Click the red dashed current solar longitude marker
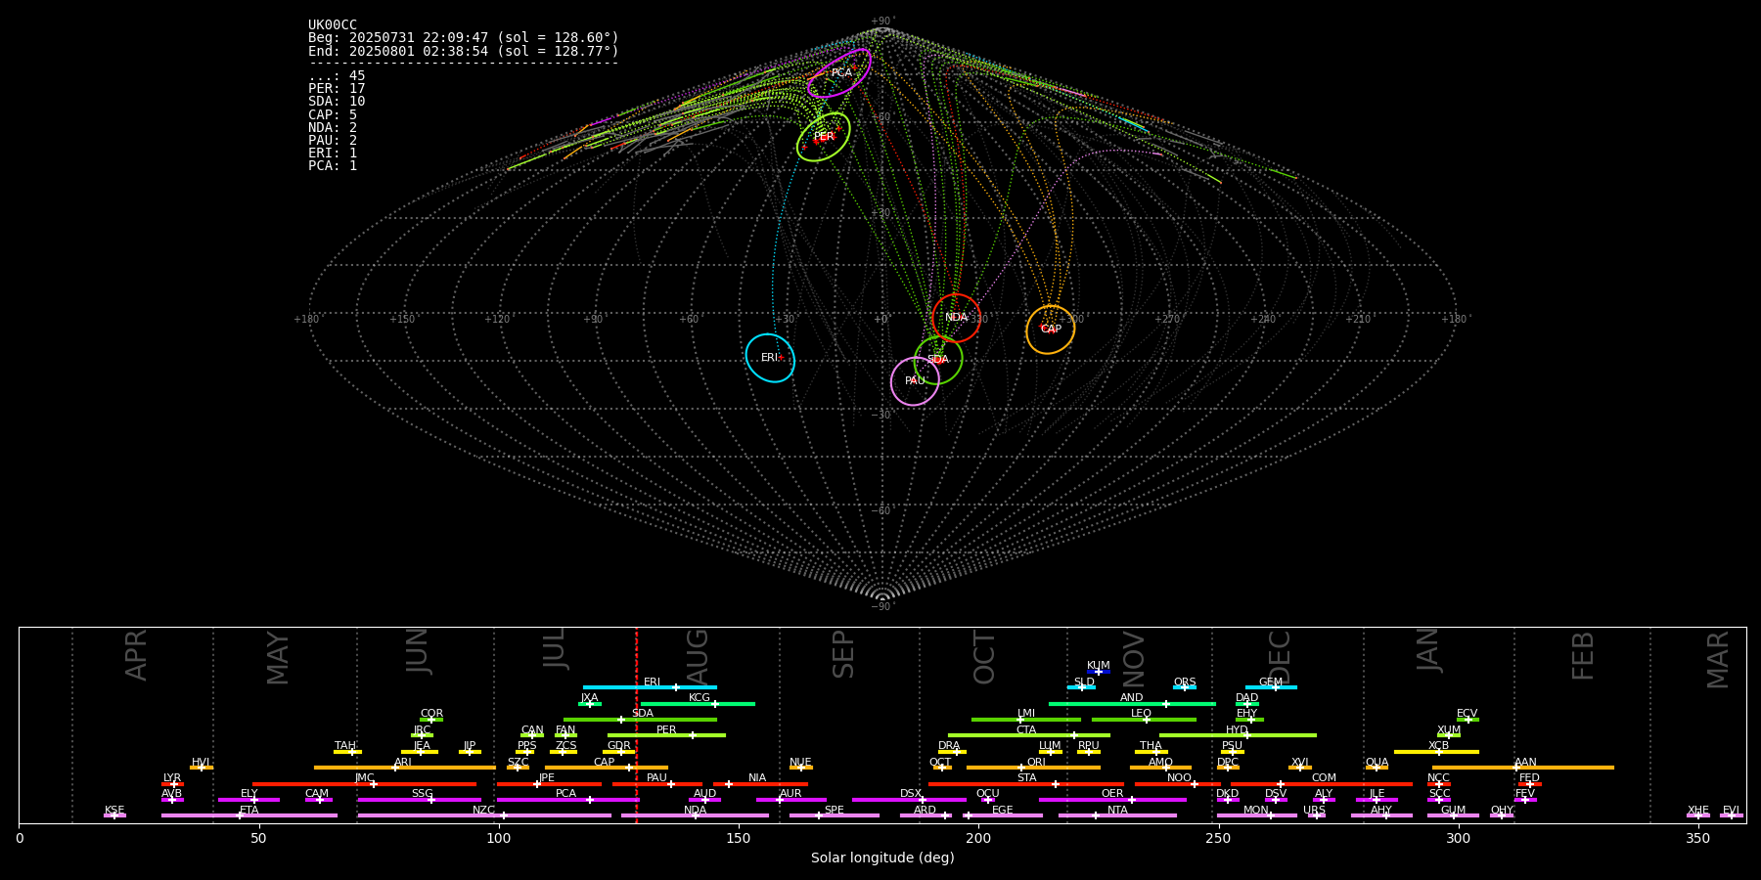Viewport: 1761px width, 880px height. [636, 725]
